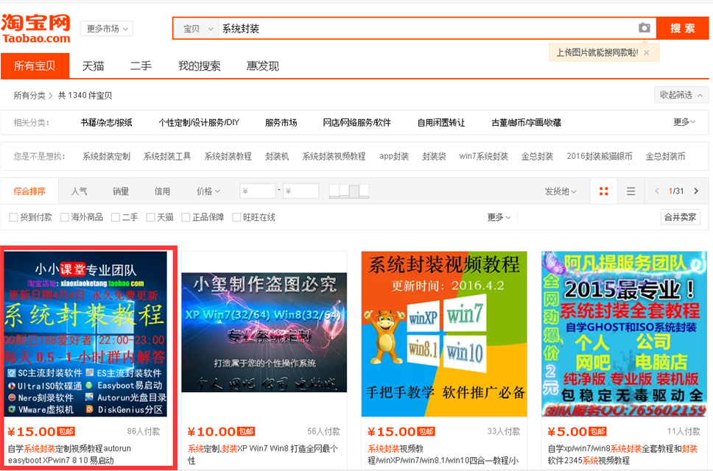The width and height of the screenshot is (713, 471).
Task: Open 服务市场 category link
Action: tap(281, 123)
